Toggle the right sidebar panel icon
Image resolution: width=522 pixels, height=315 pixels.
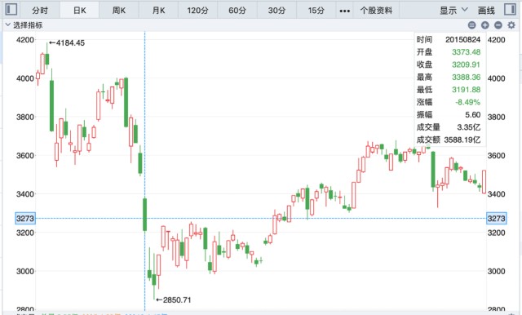(x=510, y=9)
